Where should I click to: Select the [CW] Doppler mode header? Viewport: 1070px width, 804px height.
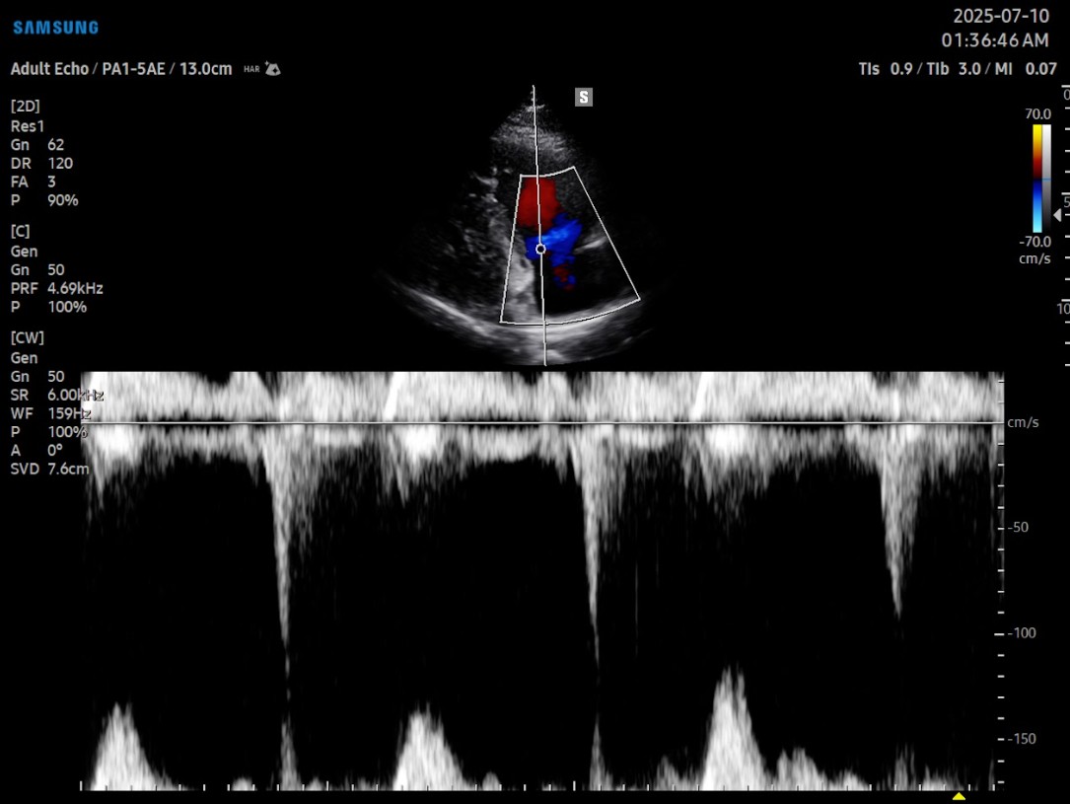coord(28,337)
